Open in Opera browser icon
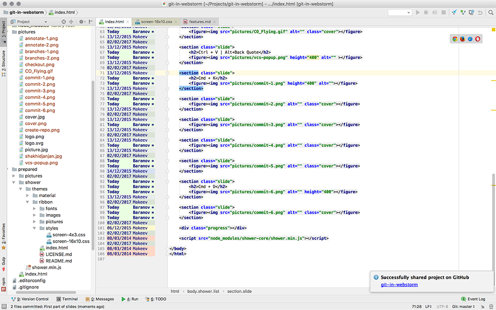The height and width of the screenshot is (310, 496). pos(478,39)
